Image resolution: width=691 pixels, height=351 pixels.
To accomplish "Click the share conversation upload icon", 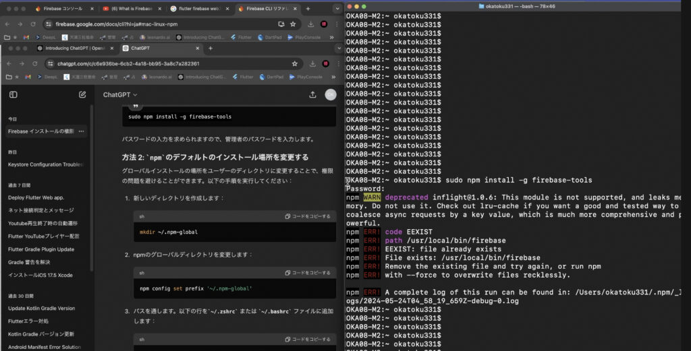I will point(312,95).
